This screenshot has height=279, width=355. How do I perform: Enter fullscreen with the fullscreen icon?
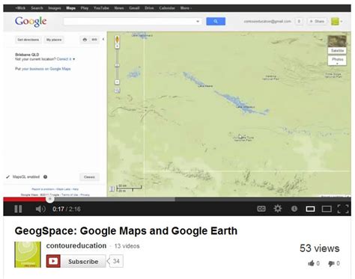pos(343,209)
